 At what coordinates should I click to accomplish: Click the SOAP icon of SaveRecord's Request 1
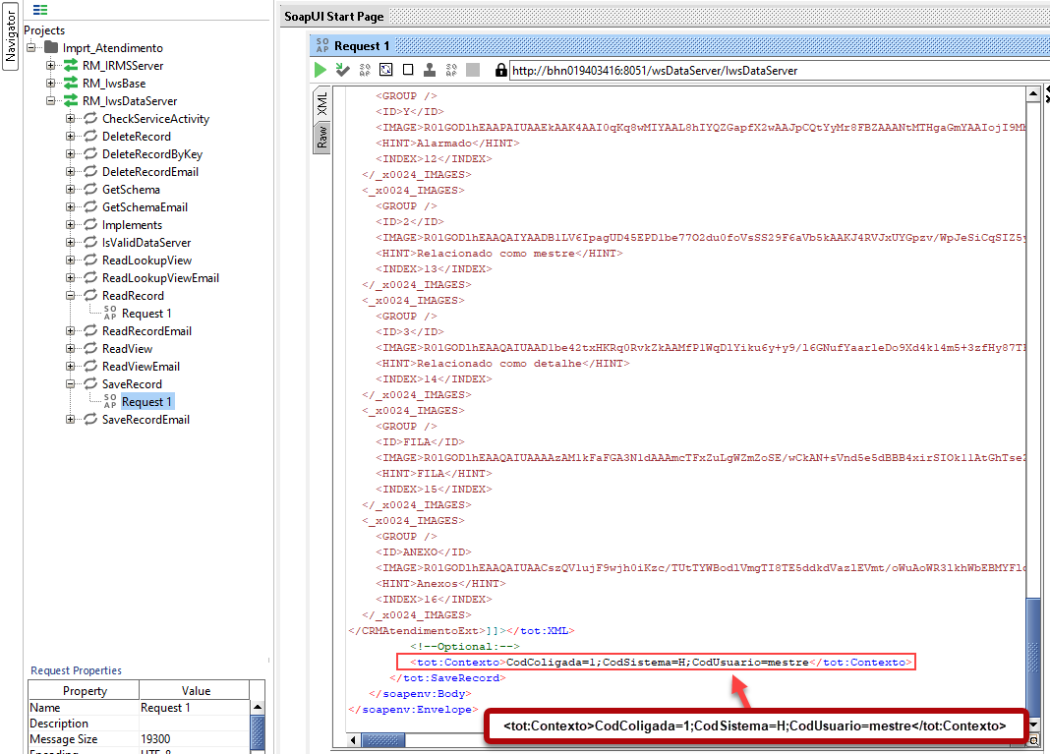110,401
